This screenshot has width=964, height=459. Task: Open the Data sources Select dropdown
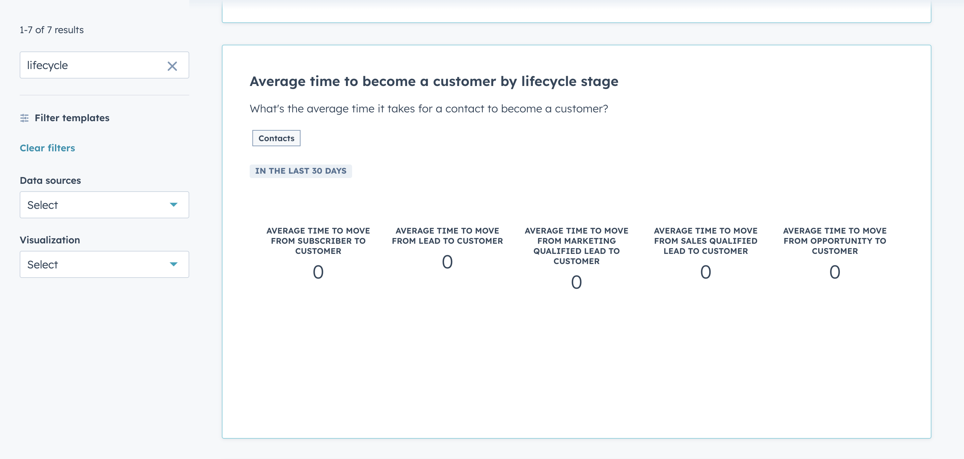[x=104, y=205]
